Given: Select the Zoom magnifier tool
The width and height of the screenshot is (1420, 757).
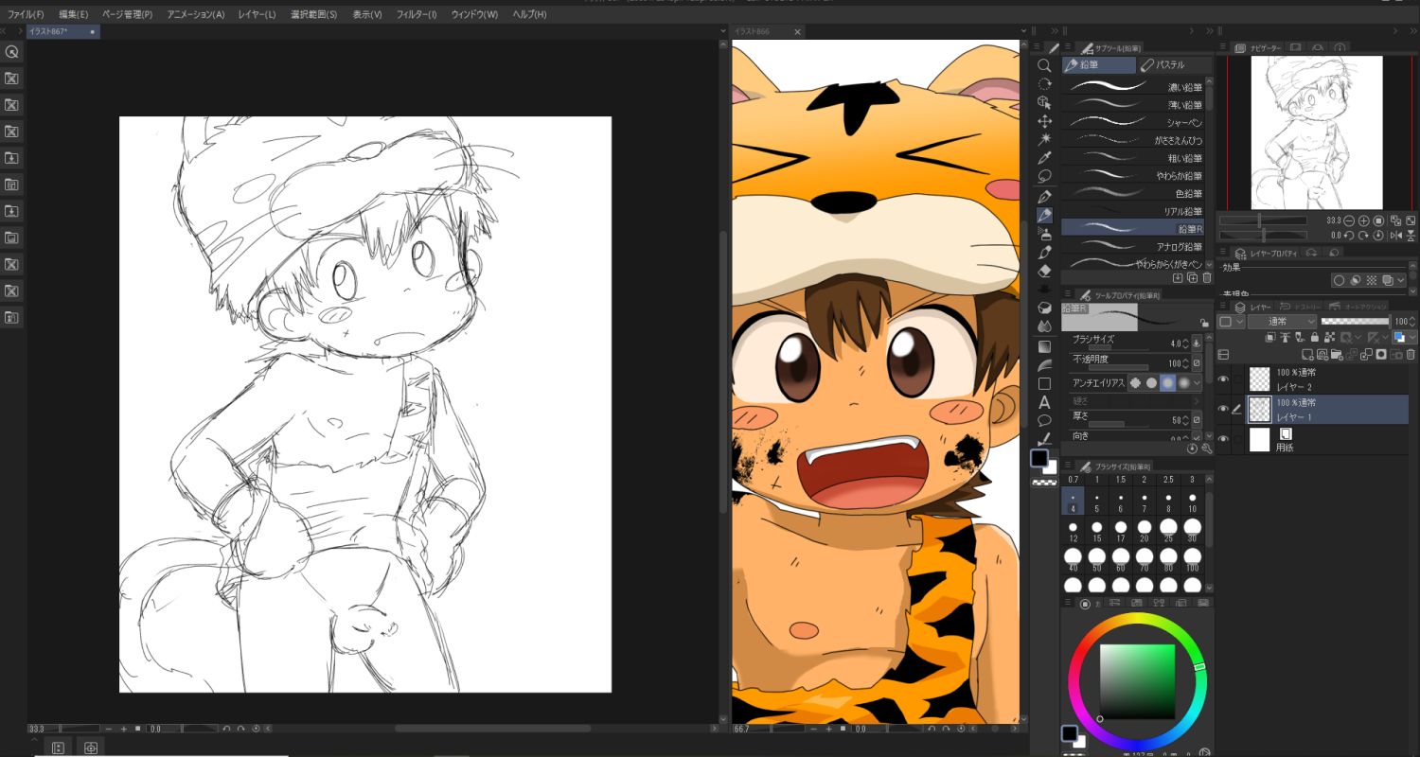Looking at the screenshot, I should [1044, 65].
